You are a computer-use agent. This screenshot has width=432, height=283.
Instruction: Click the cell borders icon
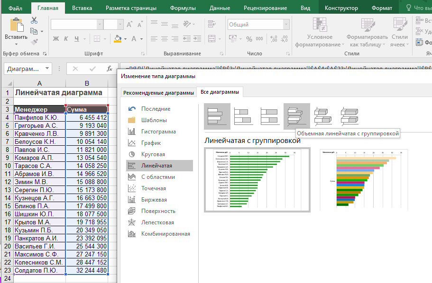[x=97, y=39]
